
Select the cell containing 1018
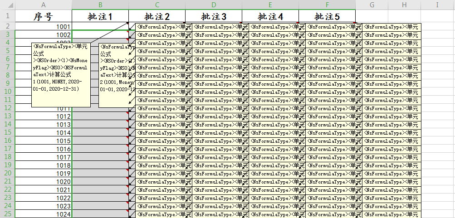(x=44, y=165)
